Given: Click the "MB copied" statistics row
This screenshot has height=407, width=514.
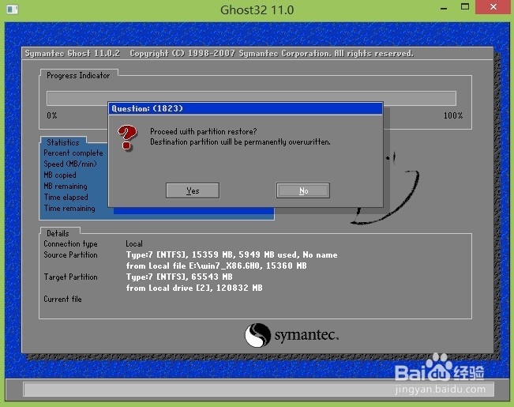Looking at the screenshot, I should tap(60, 175).
